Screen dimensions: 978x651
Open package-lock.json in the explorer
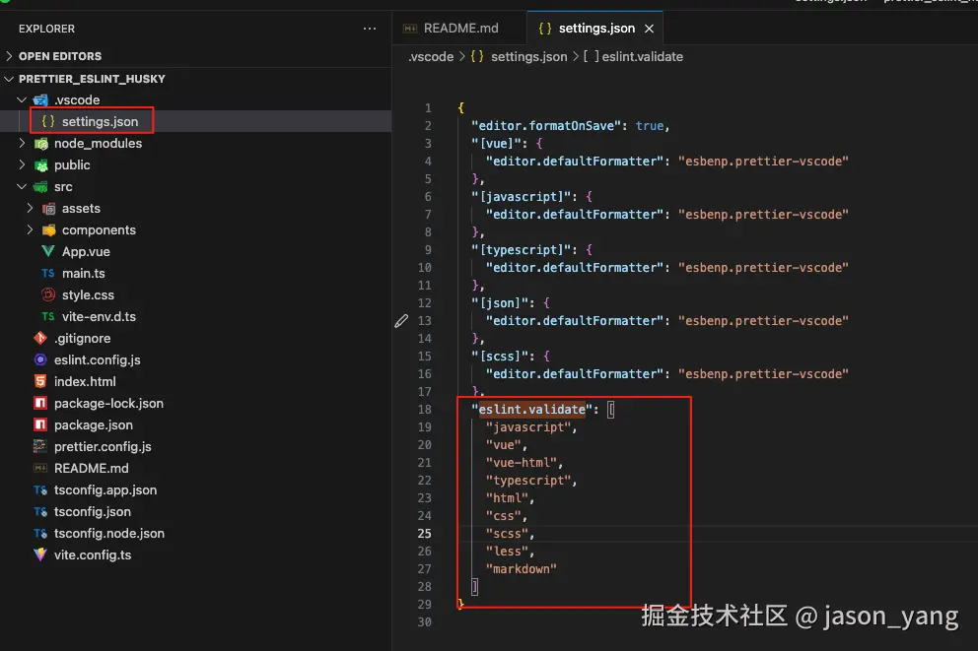click(108, 403)
